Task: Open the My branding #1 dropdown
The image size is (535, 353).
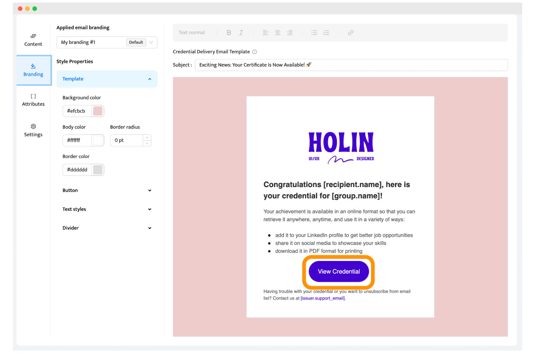Action: [151, 42]
